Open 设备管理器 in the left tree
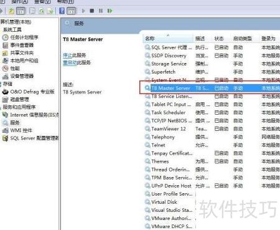This screenshot has height=230, width=280. pos(22,76)
